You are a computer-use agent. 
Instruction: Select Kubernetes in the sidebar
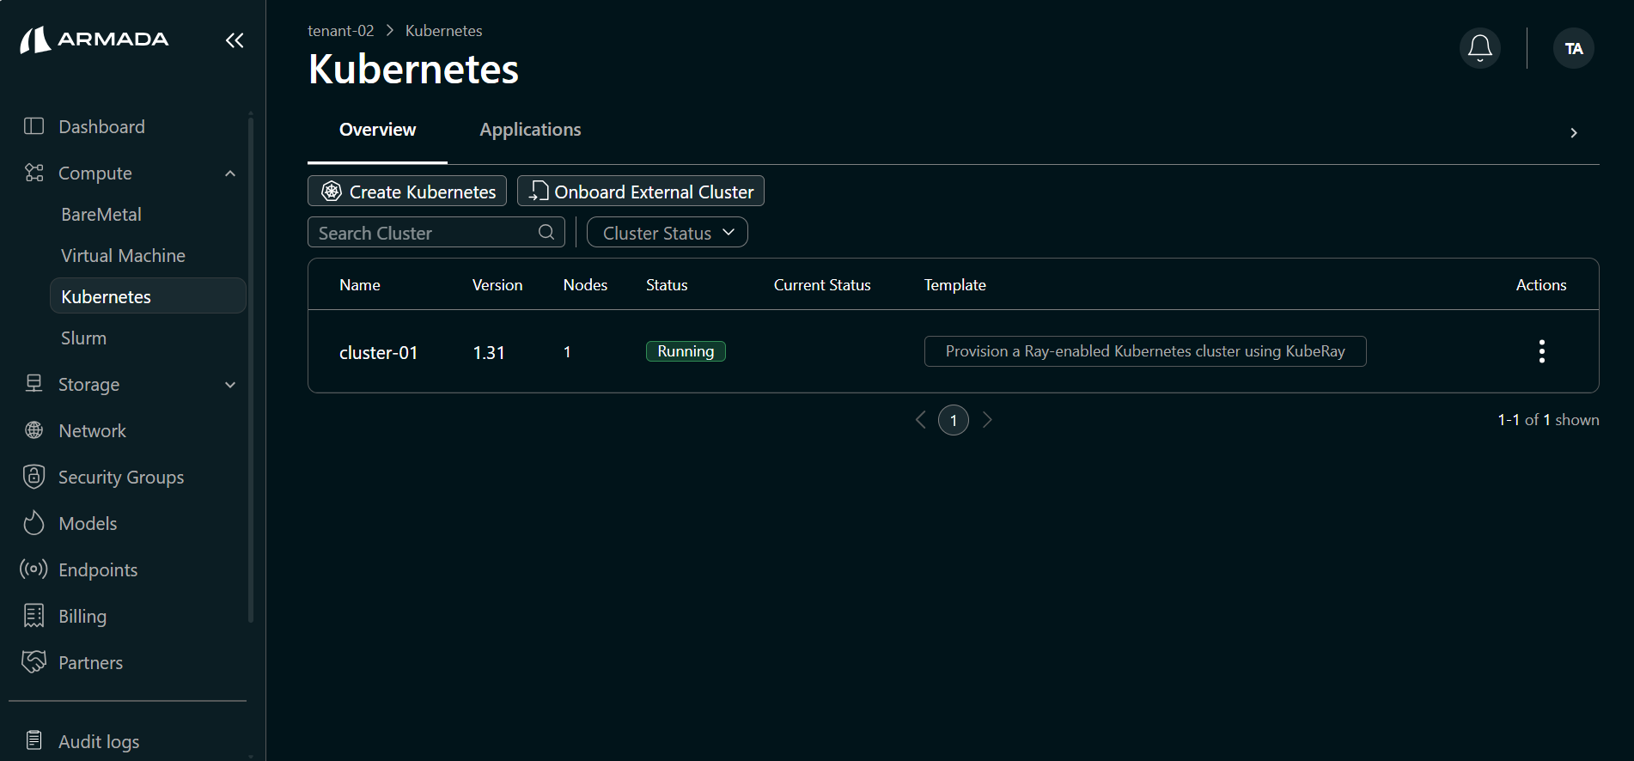point(148,295)
